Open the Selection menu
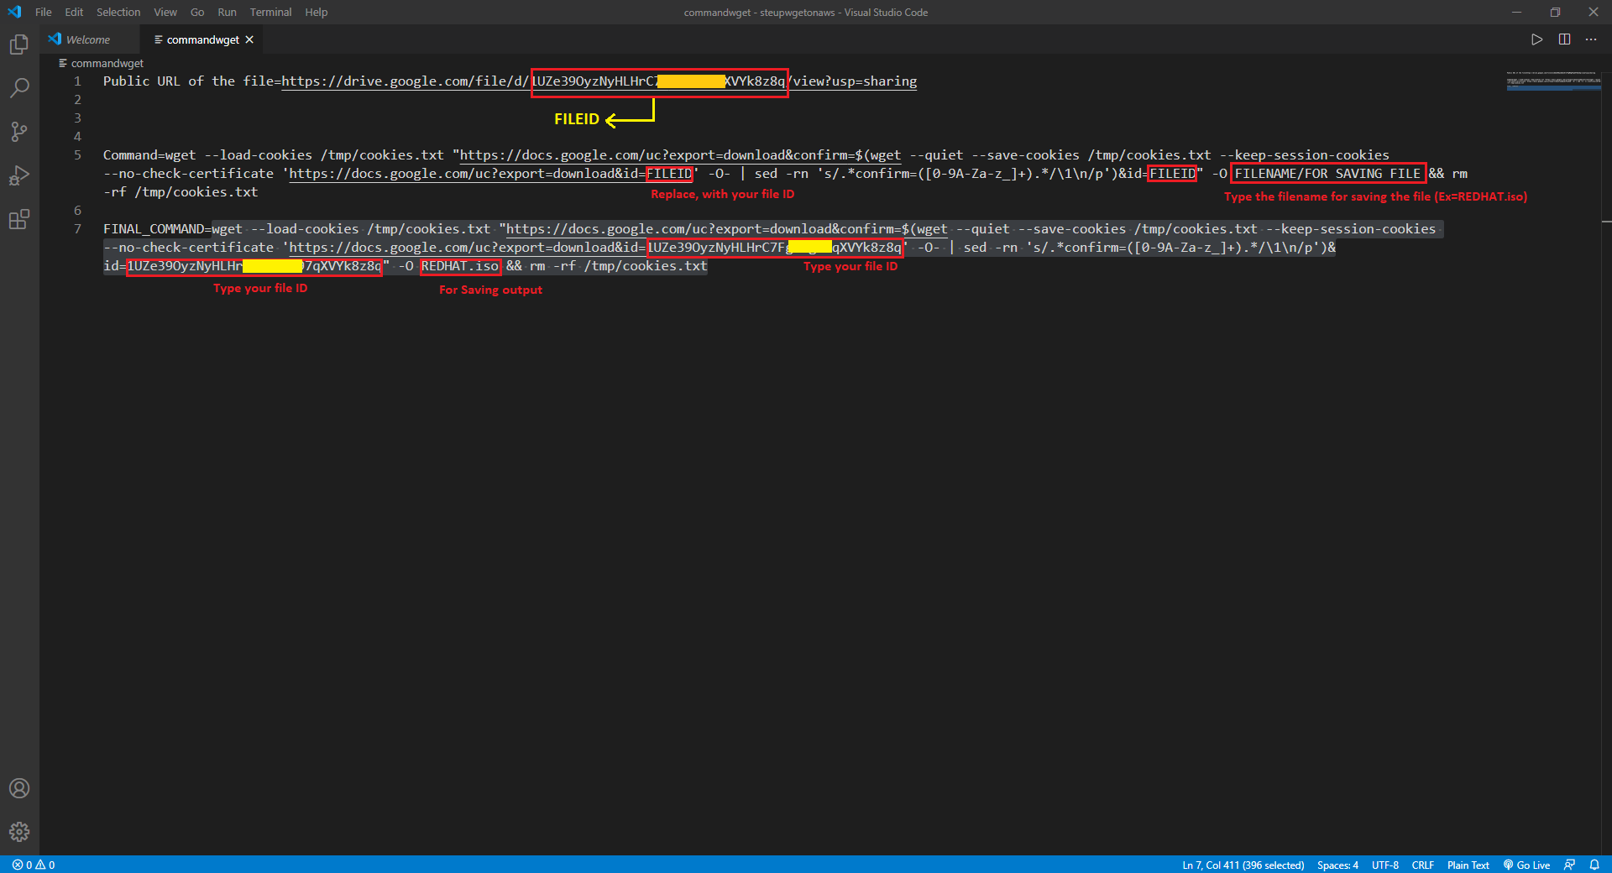The width and height of the screenshot is (1612, 873). (118, 12)
